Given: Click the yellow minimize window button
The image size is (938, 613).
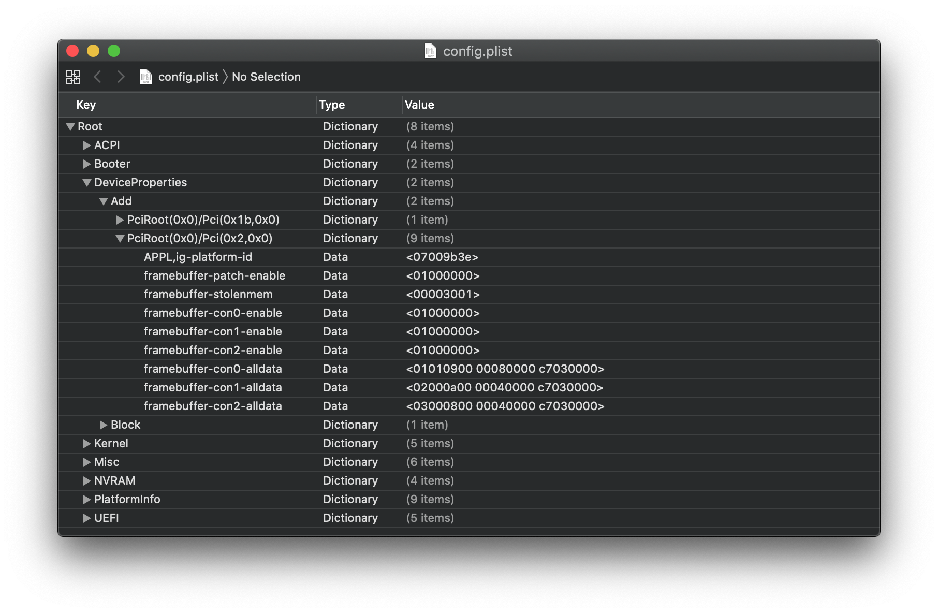Looking at the screenshot, I should pos(93,51).
